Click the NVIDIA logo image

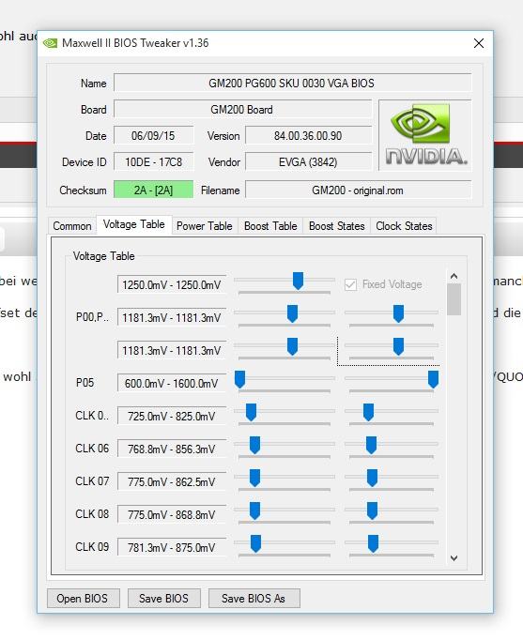(425, 135)
